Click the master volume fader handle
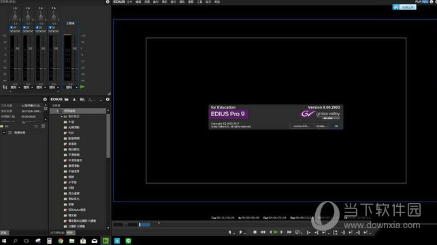Screen dimensions: 437x245 [75, 48]
